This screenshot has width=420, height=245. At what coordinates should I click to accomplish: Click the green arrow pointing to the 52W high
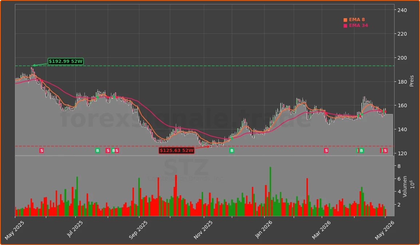[40, 64]
